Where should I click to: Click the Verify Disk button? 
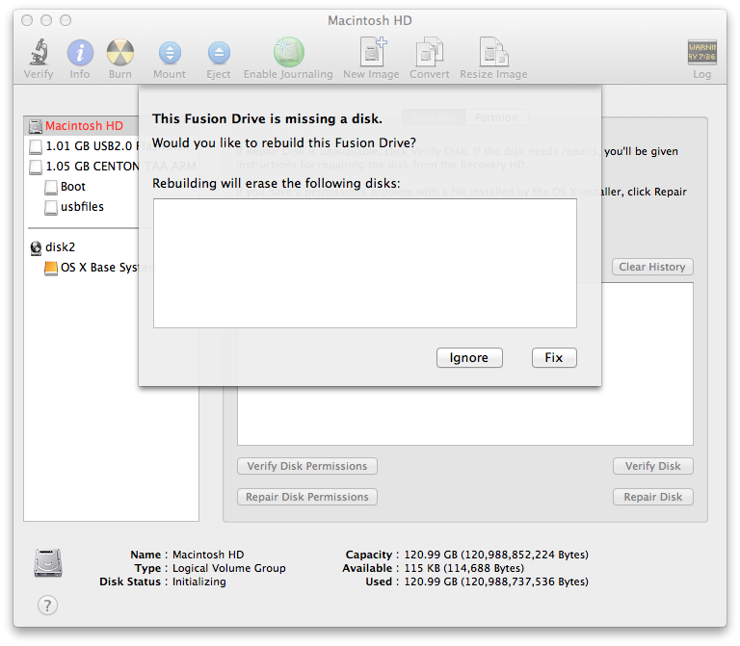[x=652, y=466]
